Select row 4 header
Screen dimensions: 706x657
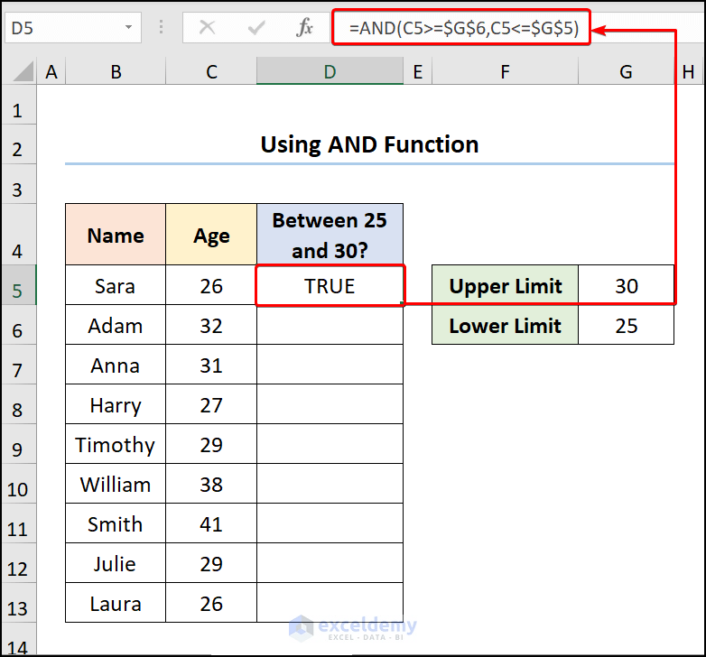point(18,234)
